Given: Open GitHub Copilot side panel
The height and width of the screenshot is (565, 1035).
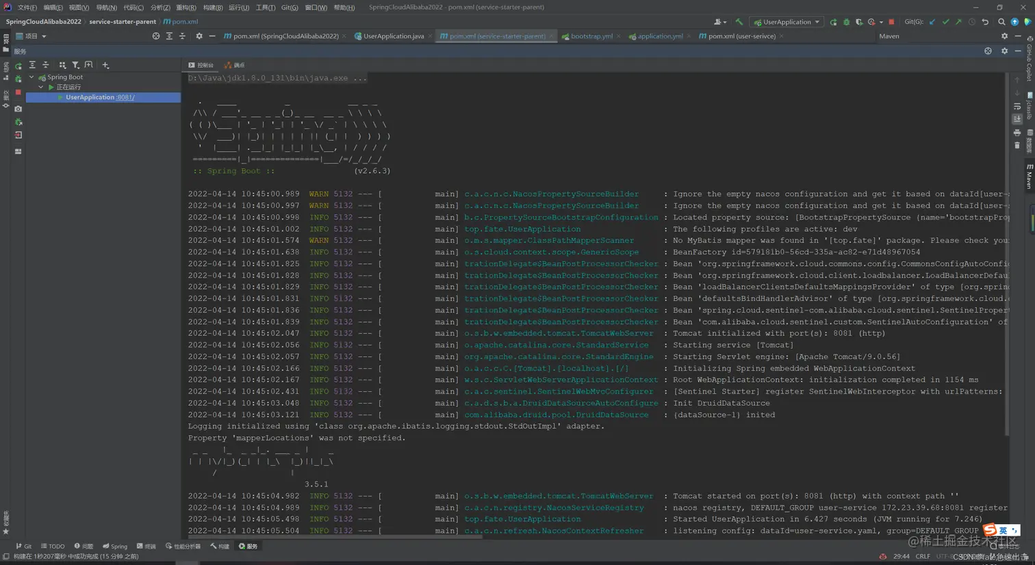Looking at the screenshot, I should 1029,60.
